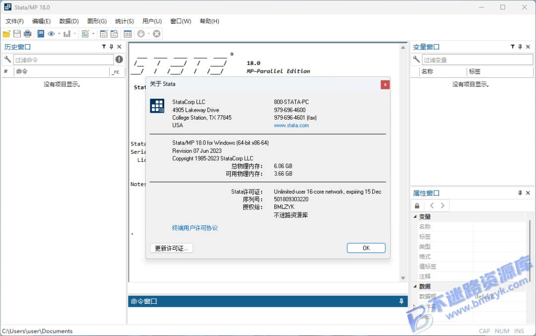Click the _rc column header in History
The image size is (536, 336).
click(x=117, y=71)
